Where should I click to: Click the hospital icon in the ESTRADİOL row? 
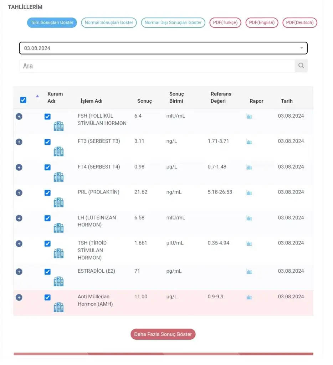pyautogui.click(x=58, y=282)
